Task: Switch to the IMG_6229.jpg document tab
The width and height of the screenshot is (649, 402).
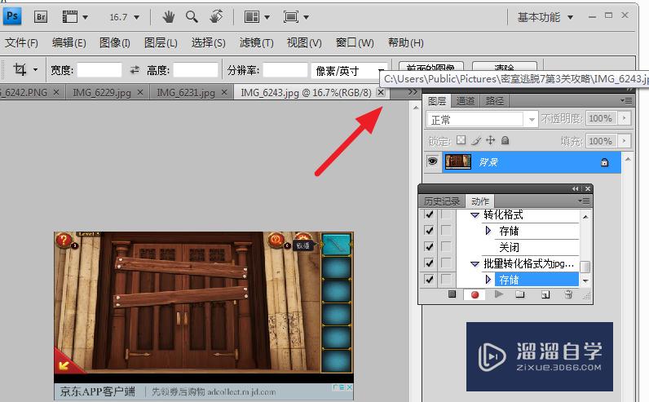Action: click(101, 92)
